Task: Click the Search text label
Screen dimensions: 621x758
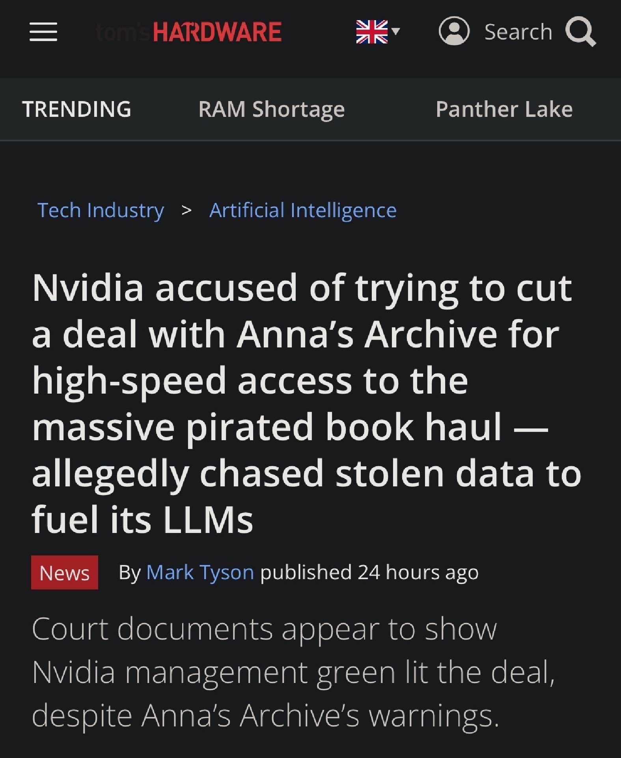Action: (x=518, y=32)
